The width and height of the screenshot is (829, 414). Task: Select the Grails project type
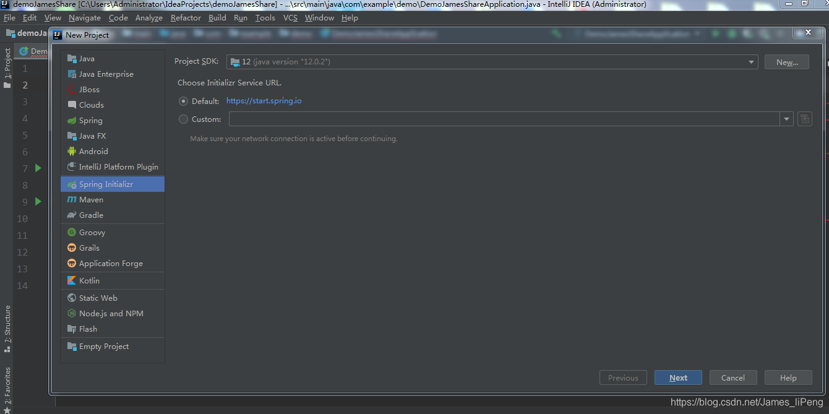coord(113,248)
